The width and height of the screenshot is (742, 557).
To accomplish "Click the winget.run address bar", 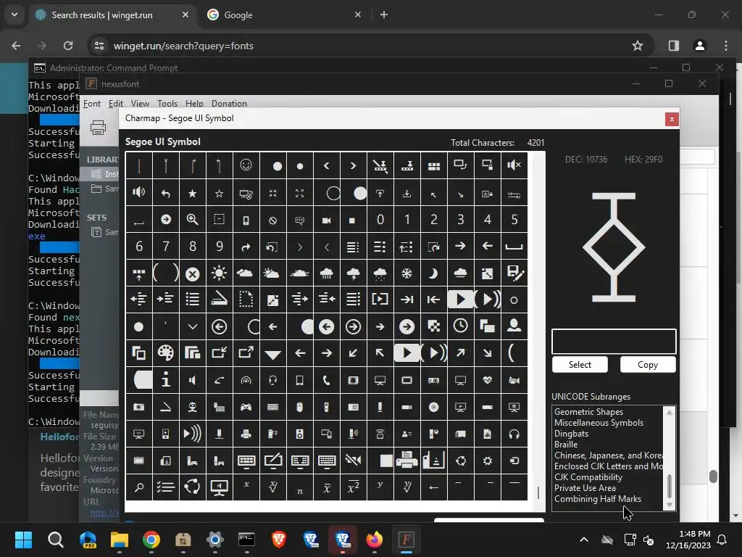I will [x=359, y=46].
